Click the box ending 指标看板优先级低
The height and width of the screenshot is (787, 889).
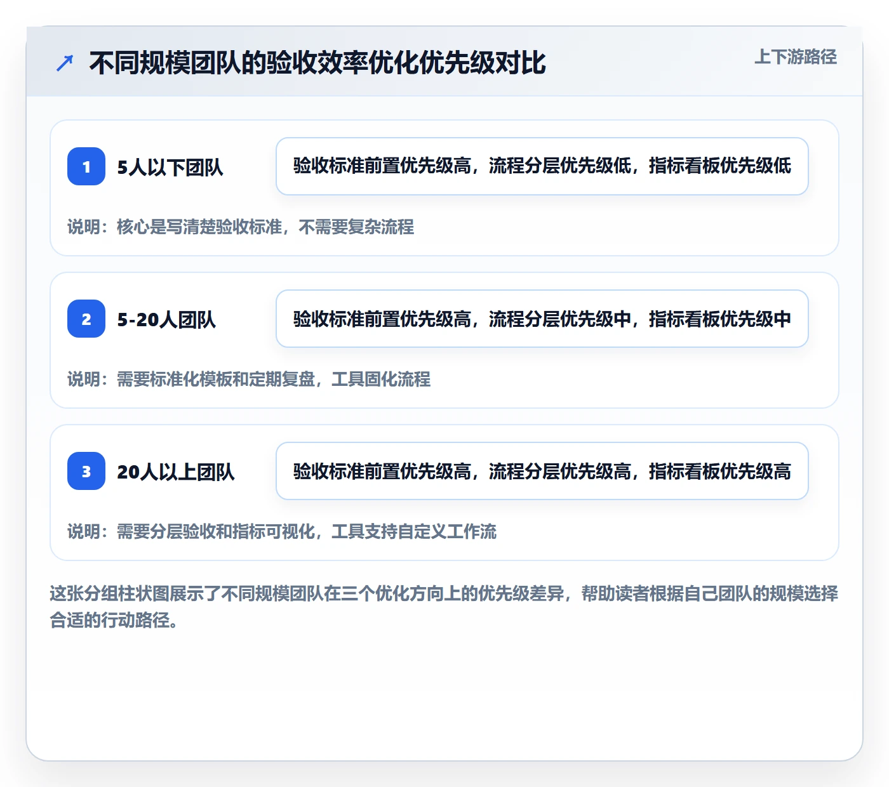[x=542, y=166]
